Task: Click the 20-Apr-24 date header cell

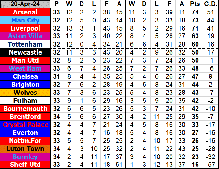Action: pos(25,4)
